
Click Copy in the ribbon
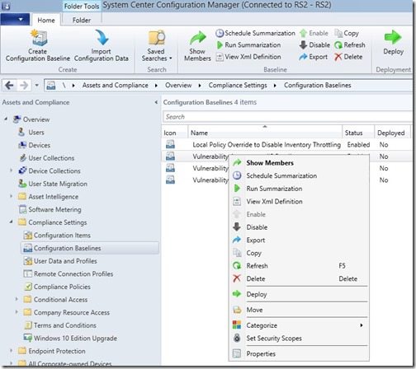pos(347,33)
